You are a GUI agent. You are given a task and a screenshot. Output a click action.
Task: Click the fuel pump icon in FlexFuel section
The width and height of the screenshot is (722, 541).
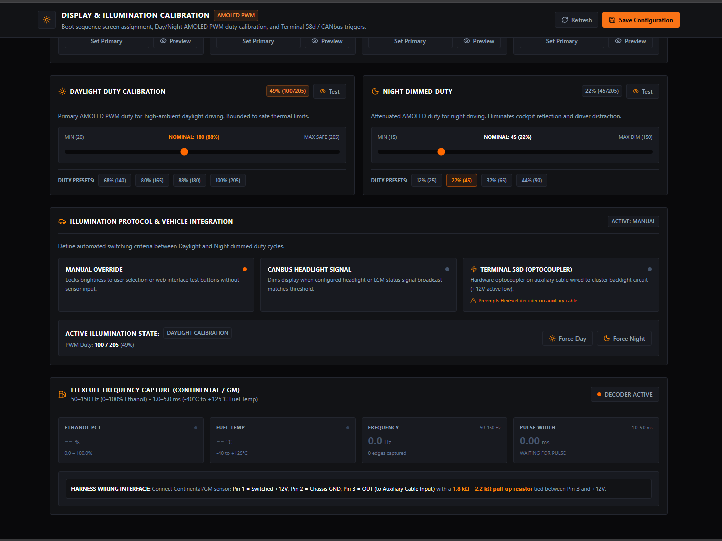point(62,394)
